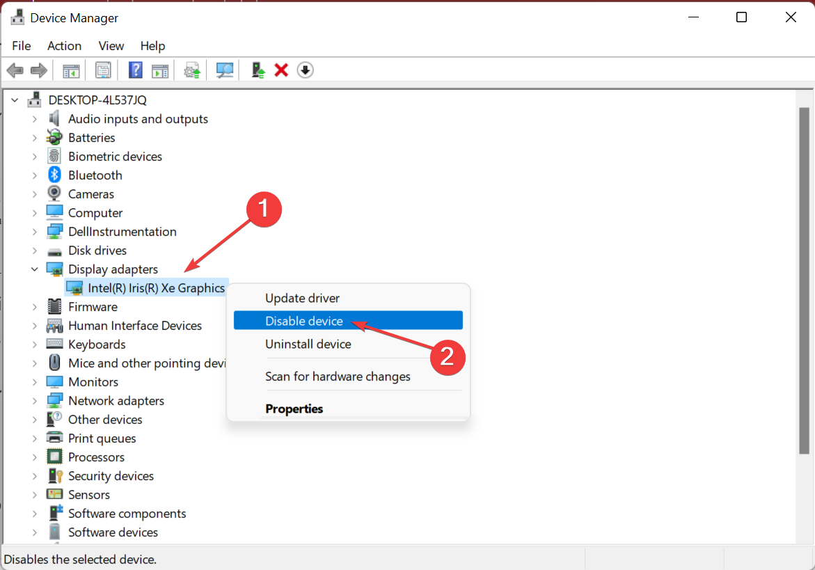Viewport: 815px width, 570px height.
Task: Select Scan for hardware changes entry
Action: pyautogui.click(x=348, y=377)
